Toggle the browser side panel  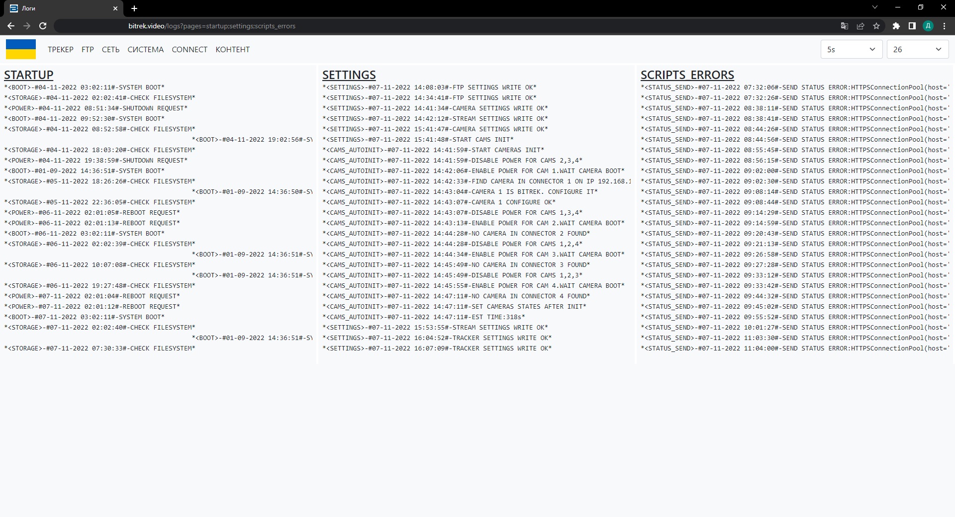[912, 26]
